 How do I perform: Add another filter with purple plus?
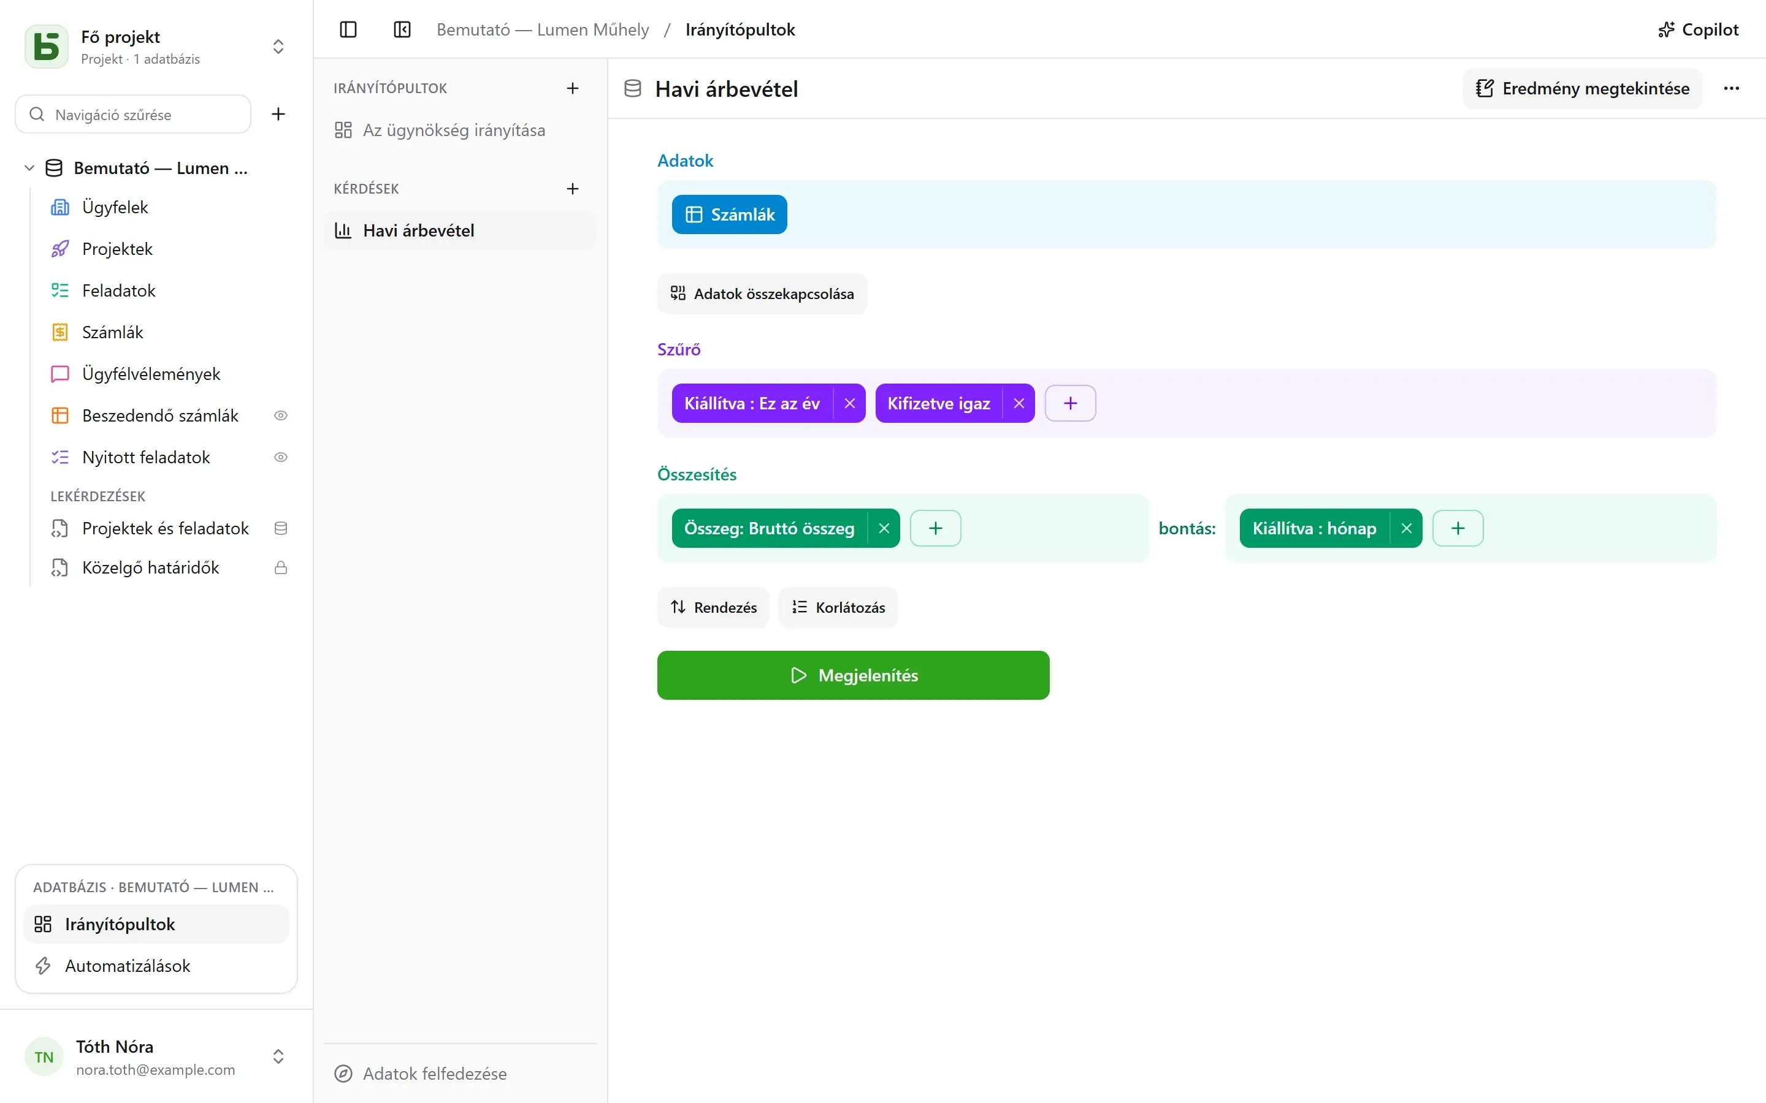pos(1070,403)
